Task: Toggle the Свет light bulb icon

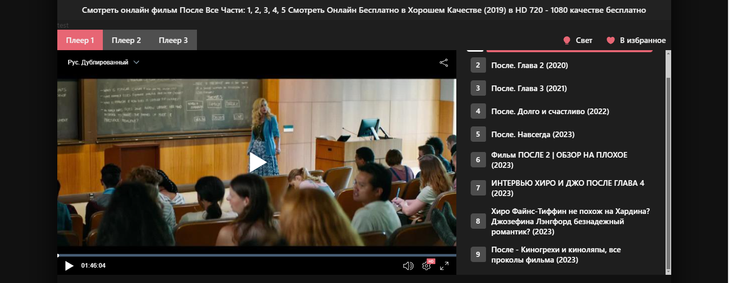Action: (x=567, y=40)
